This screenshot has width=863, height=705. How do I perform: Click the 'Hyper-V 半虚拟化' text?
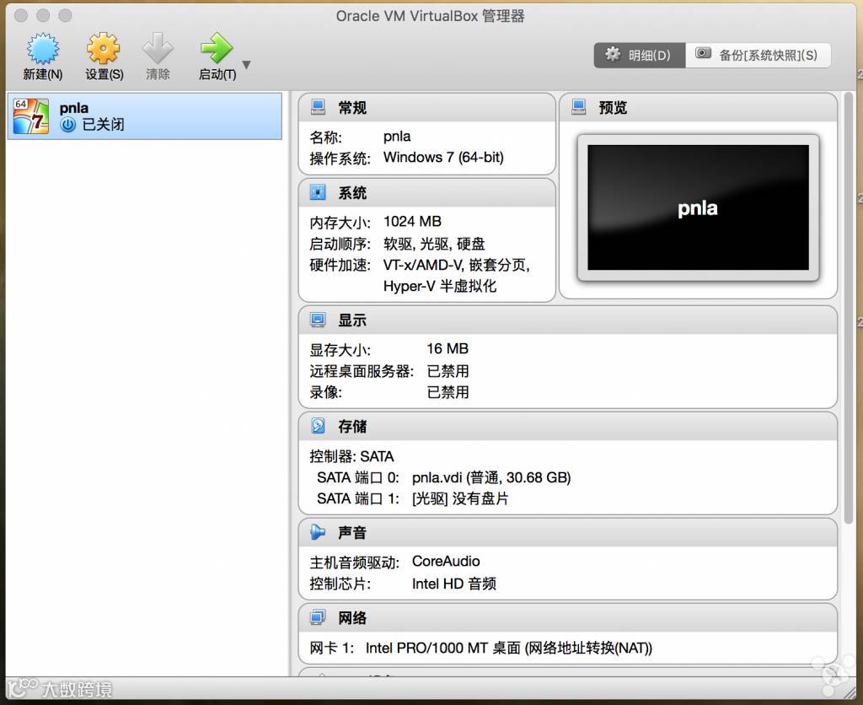pyautogui.click(x=440, y=287)
